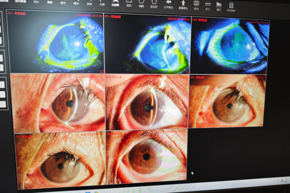Click the delete (删除) button
Screen dimensions: 290x193
[37, 2]
